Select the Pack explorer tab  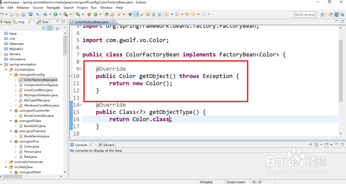click(x=6, y=22)
